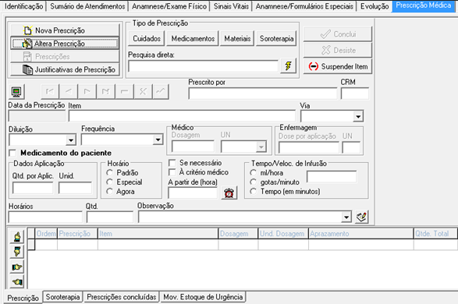458x304 pixels.
Task: Check the Se necessário checkbox
Action: pyautogui.click(x=172, y=163)
